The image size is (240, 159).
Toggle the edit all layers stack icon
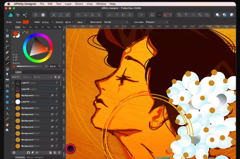click(14, 153)
